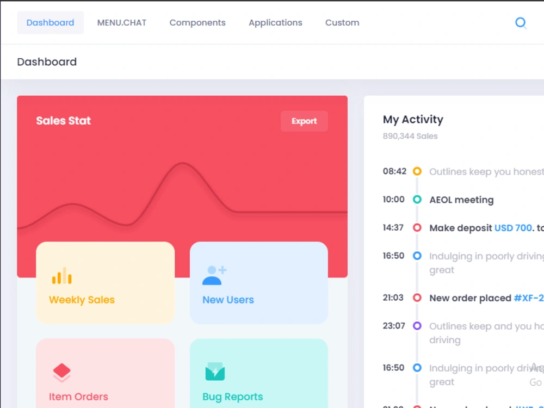Follow the USD 700 deposit link
The image size is (544, 408).
click(513, 228)
